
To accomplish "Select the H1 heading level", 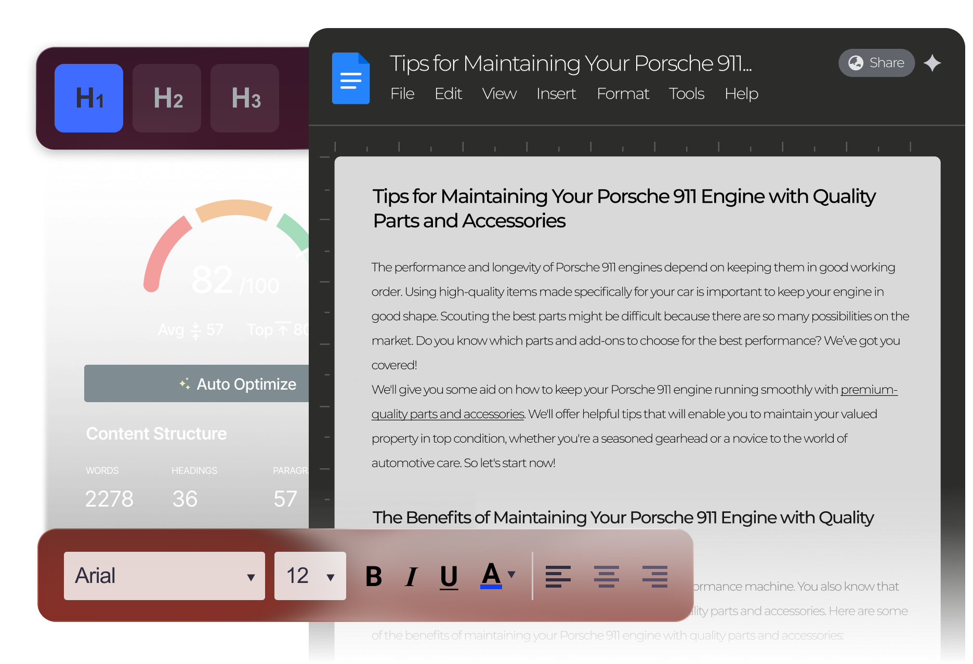I will pos(89,98).
